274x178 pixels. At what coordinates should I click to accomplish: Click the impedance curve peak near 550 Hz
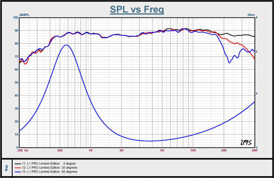click(66, 45)
